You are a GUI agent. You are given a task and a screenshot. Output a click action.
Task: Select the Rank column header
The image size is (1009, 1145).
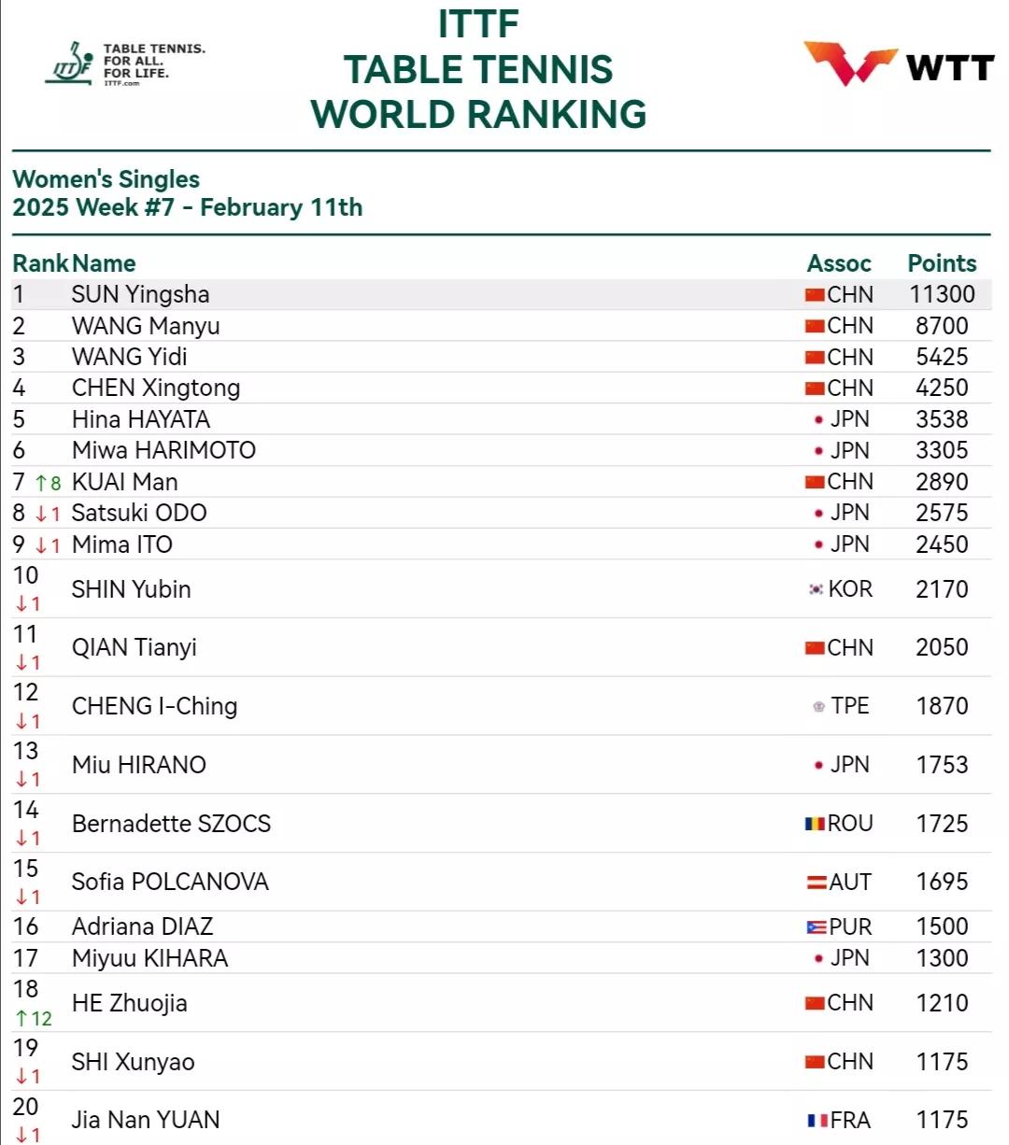point(40,263)
